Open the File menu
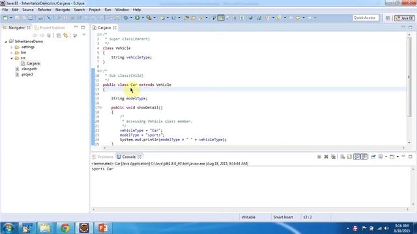The image size is (417, 234). tap(5, 10)
